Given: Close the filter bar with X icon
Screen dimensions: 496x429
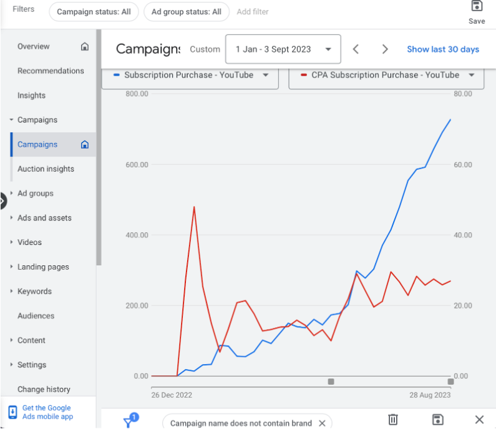Looking at the screenshot, I should (x=479, y=420).
